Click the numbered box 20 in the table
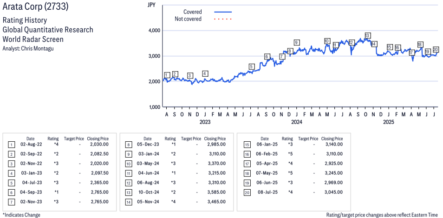Viewport: 443px width, 218px height. [x=246, y=192]
